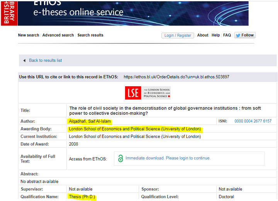
Task: Click Supervisor Not available value
Action: pos(81,189)
